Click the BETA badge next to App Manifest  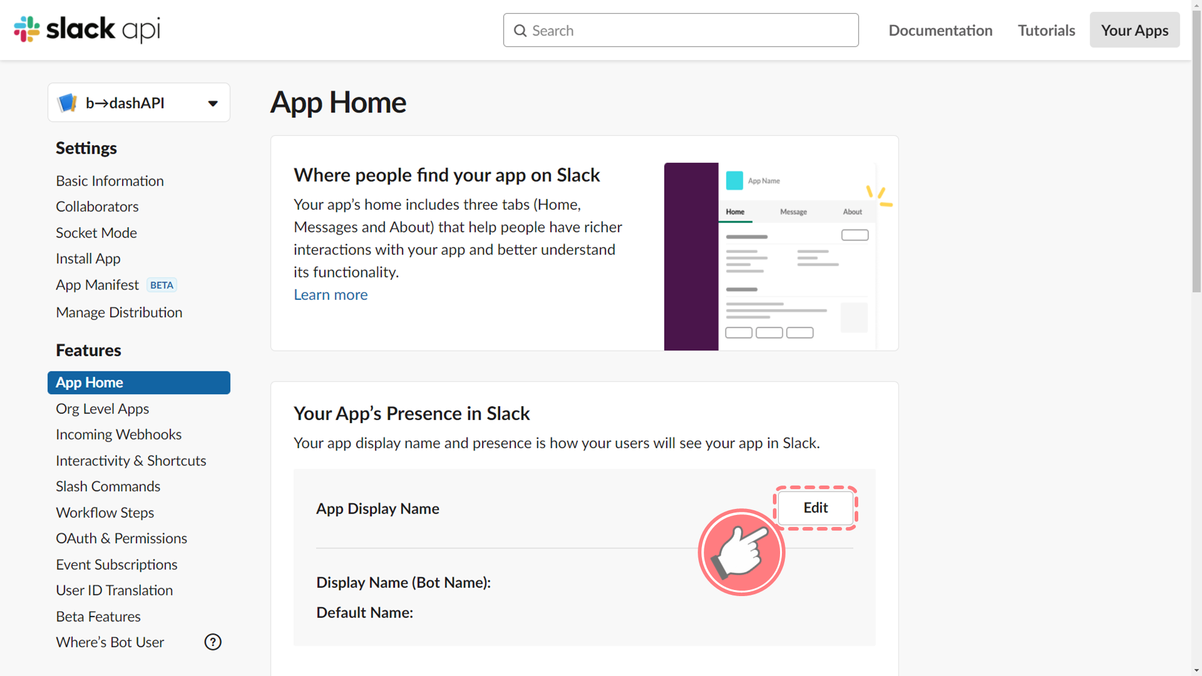coord(162,285)
